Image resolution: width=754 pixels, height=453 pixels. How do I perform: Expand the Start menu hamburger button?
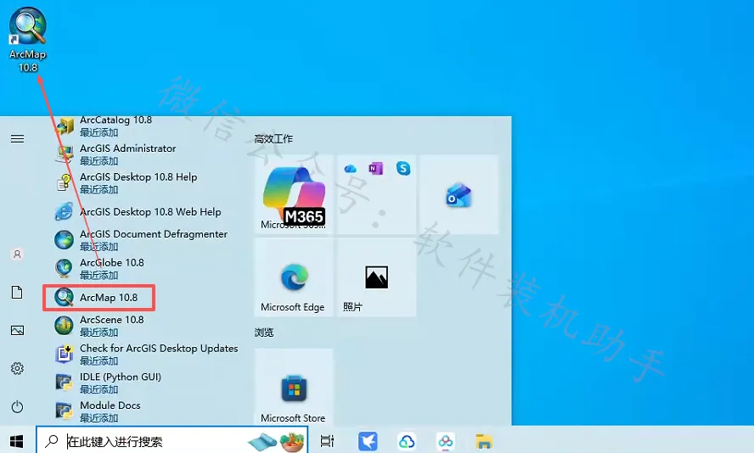point(17,139)
